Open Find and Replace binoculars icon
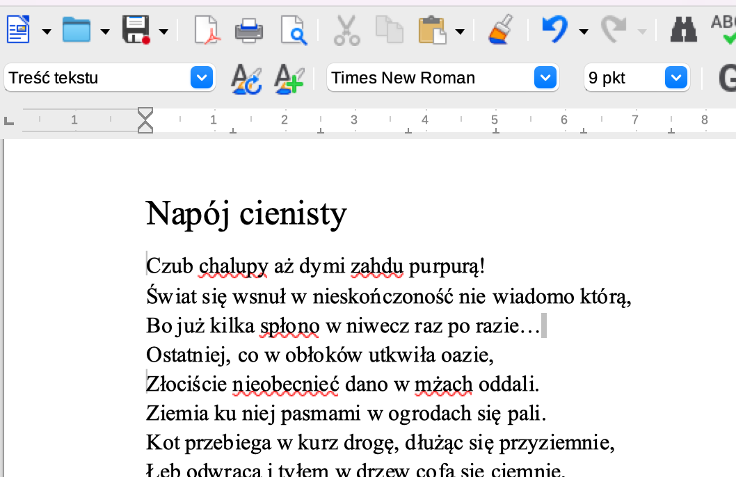Image resolution: width=736 pixels, height=477 pixels. click(683, 30)
